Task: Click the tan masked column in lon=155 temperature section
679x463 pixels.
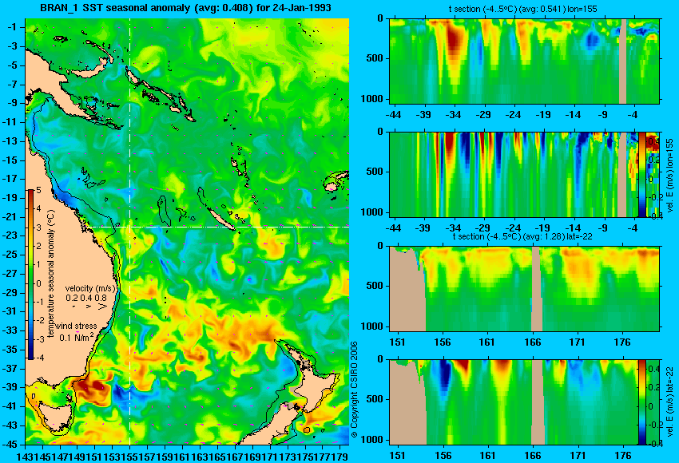Action: pyautogui.click(x=622, y=61)
